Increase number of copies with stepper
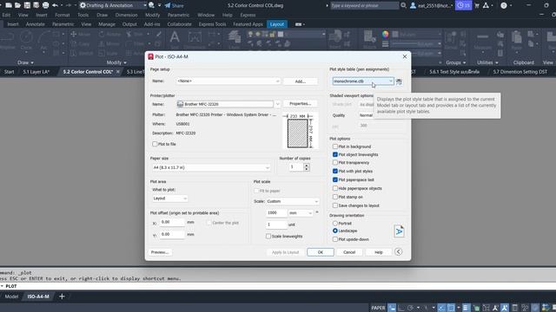This screenshot has height=312, width=556. [307, 165]
